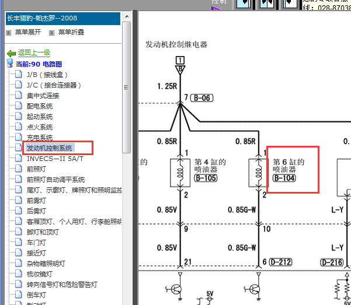Click the split-pane layout icon in top toolbar

tap(266, 4)
